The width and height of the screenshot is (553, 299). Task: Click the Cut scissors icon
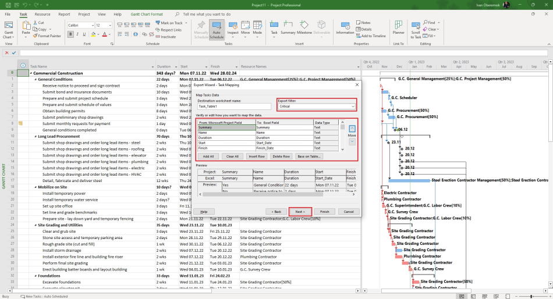pos(36,23)
